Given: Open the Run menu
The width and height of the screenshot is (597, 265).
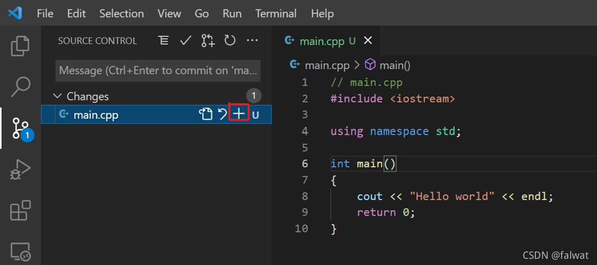Looking at the screenshot, I should click(x=232, y=14).
